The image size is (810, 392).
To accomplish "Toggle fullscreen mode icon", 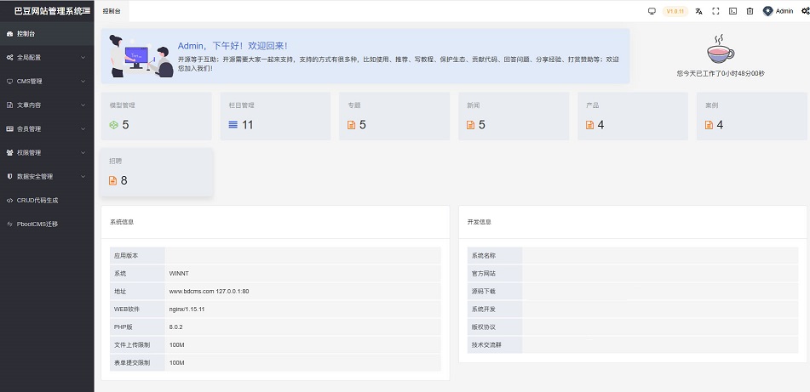I will [715, 11].
